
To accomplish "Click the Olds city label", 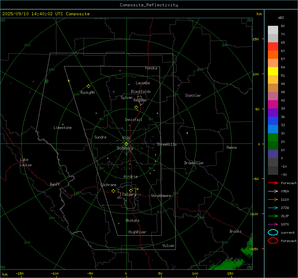I will click(126, 138).
